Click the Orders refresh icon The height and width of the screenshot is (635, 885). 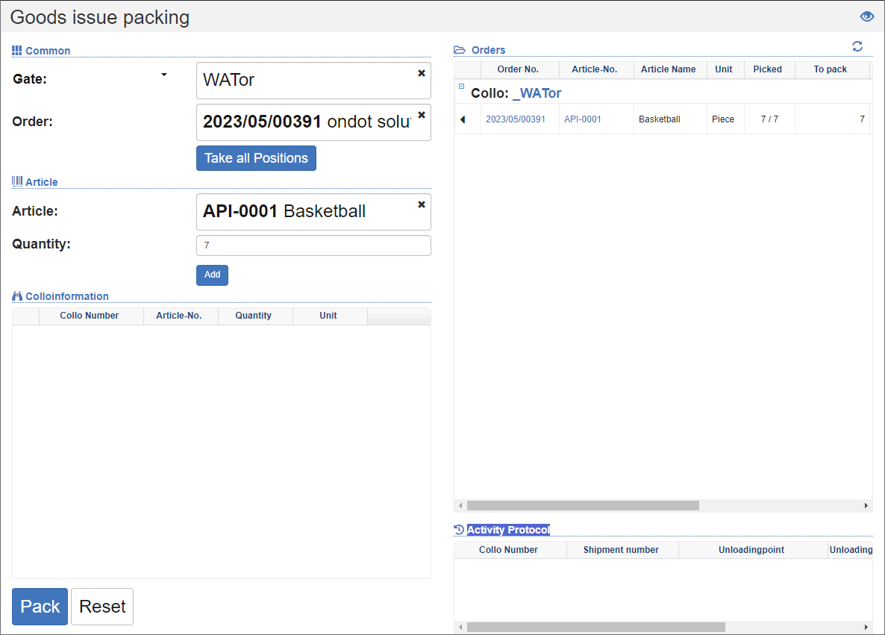[x=857, y=47]
